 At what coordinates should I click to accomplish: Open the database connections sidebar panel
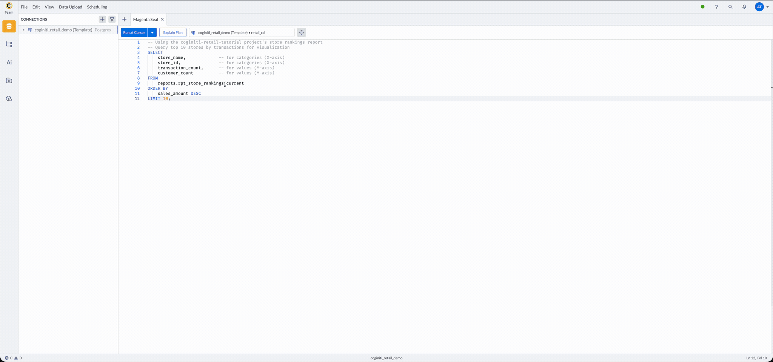pyautogui.click(x=9, y=26)
